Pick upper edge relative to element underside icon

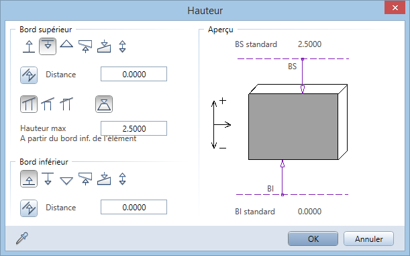(85, 46)
